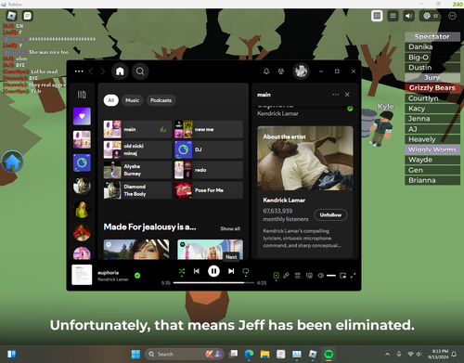Open the Pose For Me tile

point(209,190)
